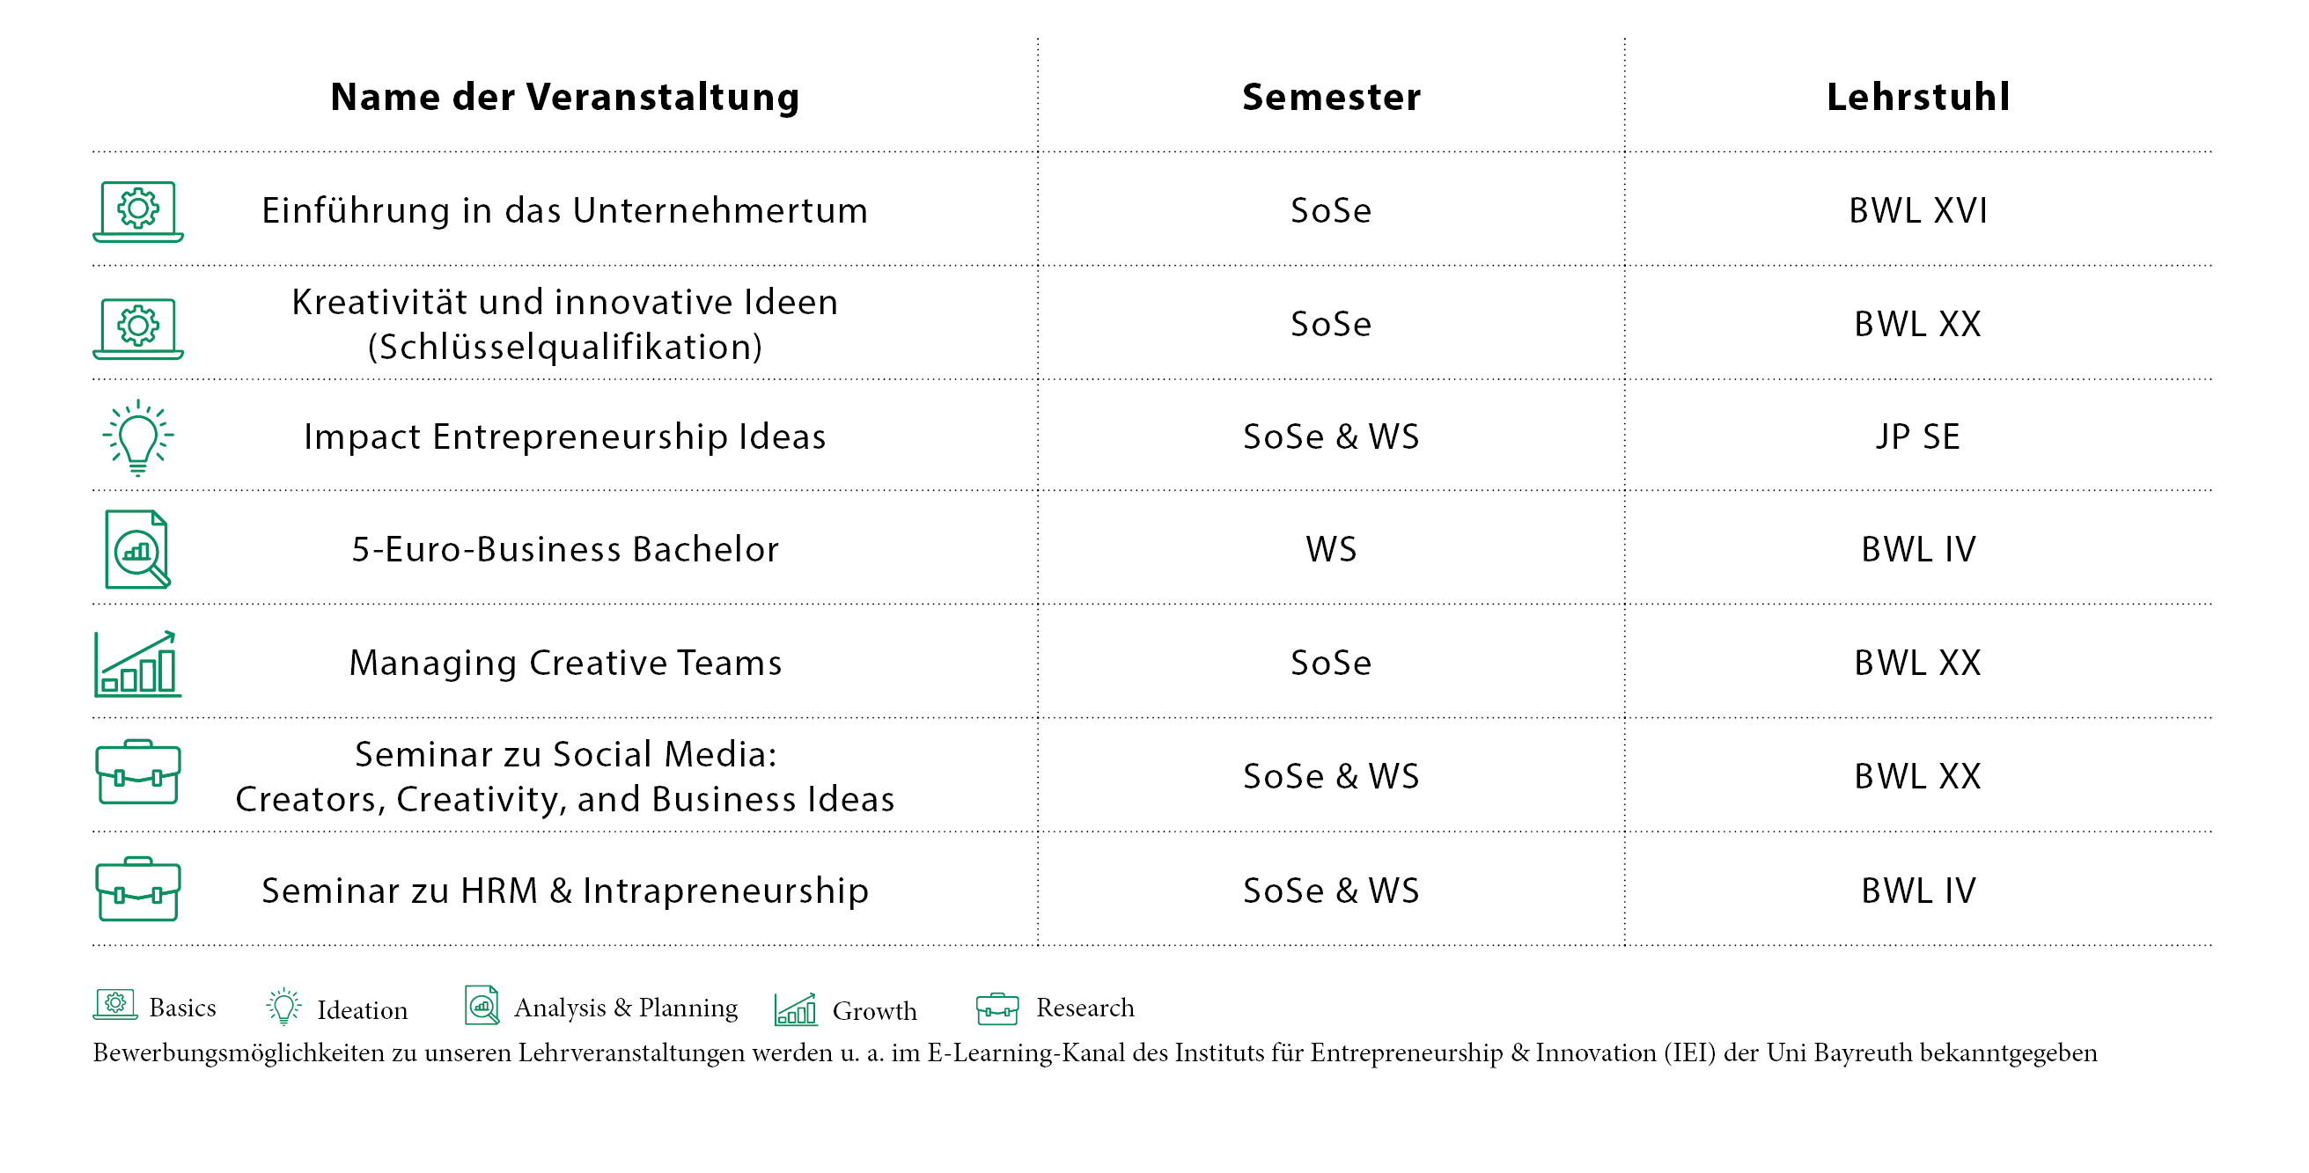Screen dimensions: 2309x1173
Task: Select the Name der Veranstaltung column header
Action: [564, 97]
